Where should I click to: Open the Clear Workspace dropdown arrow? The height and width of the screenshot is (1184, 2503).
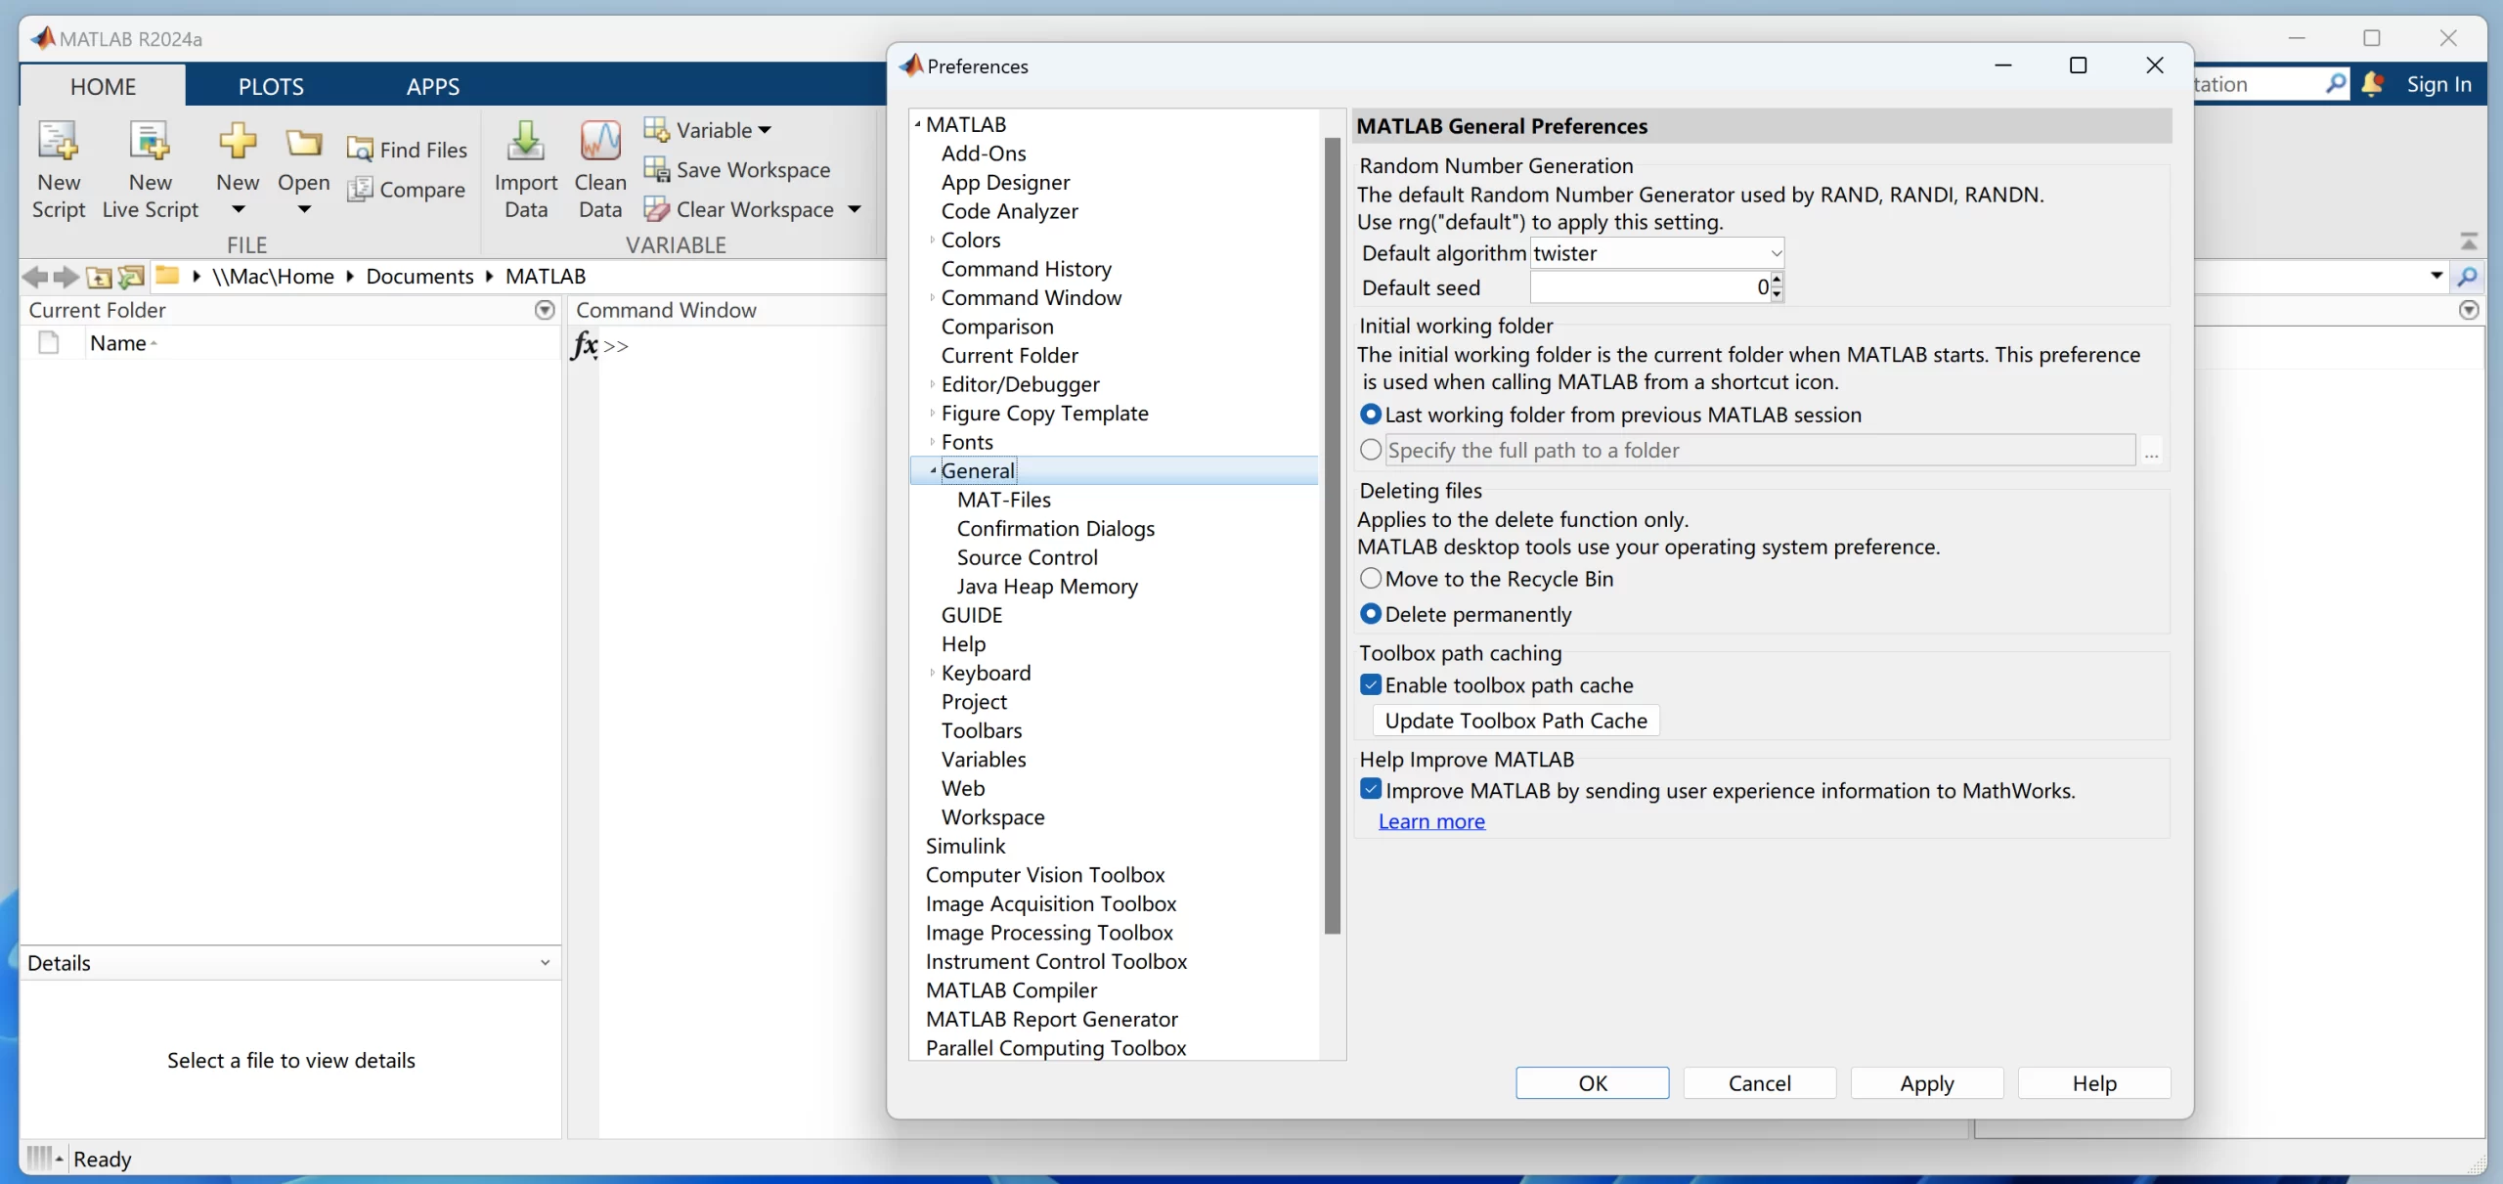[x=855, y=209]
